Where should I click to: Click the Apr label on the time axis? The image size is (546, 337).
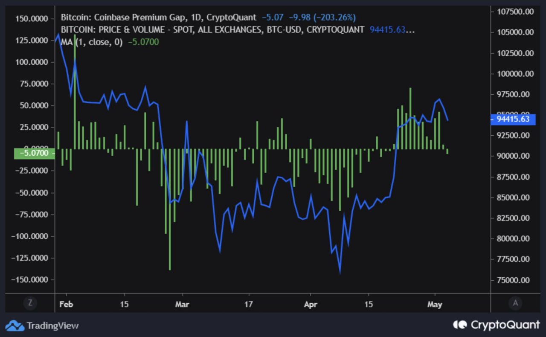310,305
